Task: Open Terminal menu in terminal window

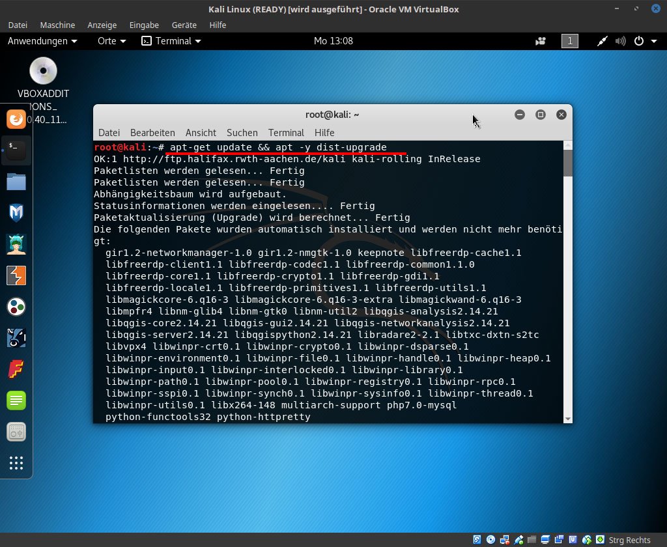Action: pos(286,133)
